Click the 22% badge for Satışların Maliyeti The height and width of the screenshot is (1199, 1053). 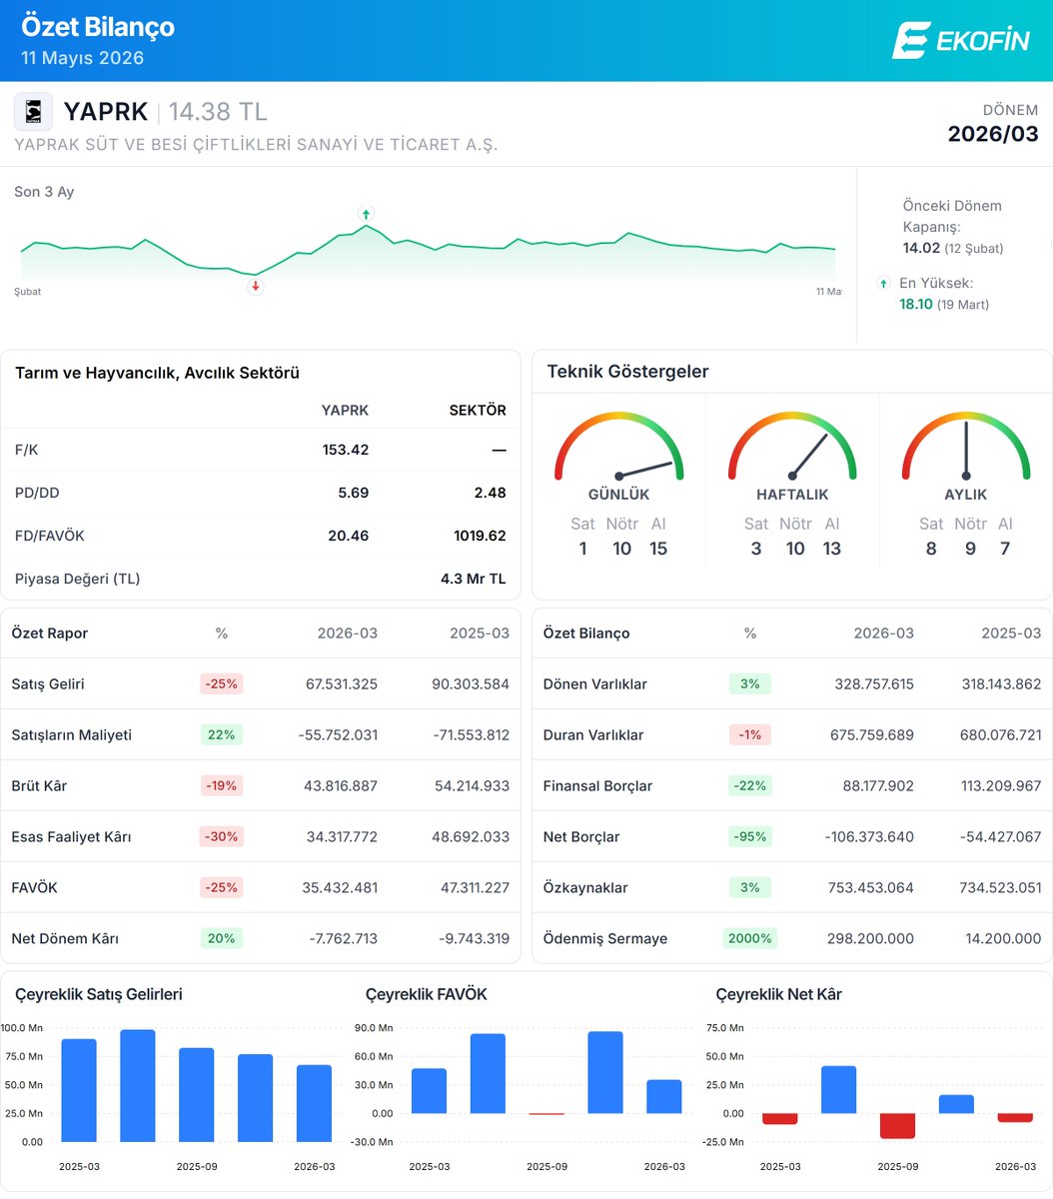click(221, 735)
